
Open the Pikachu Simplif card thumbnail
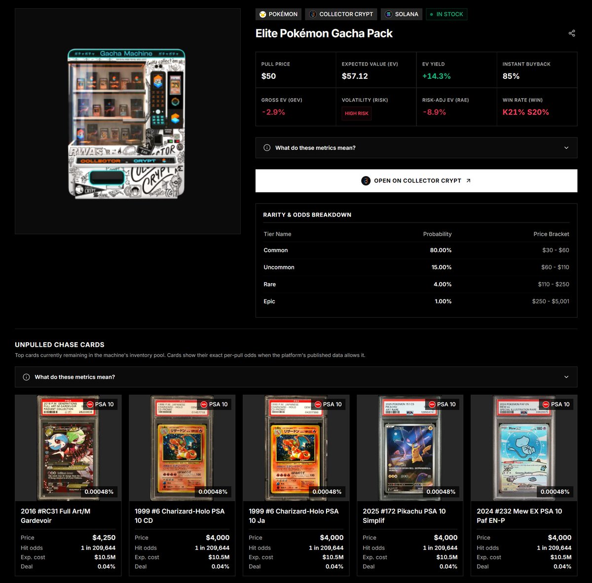click(410, 448)
